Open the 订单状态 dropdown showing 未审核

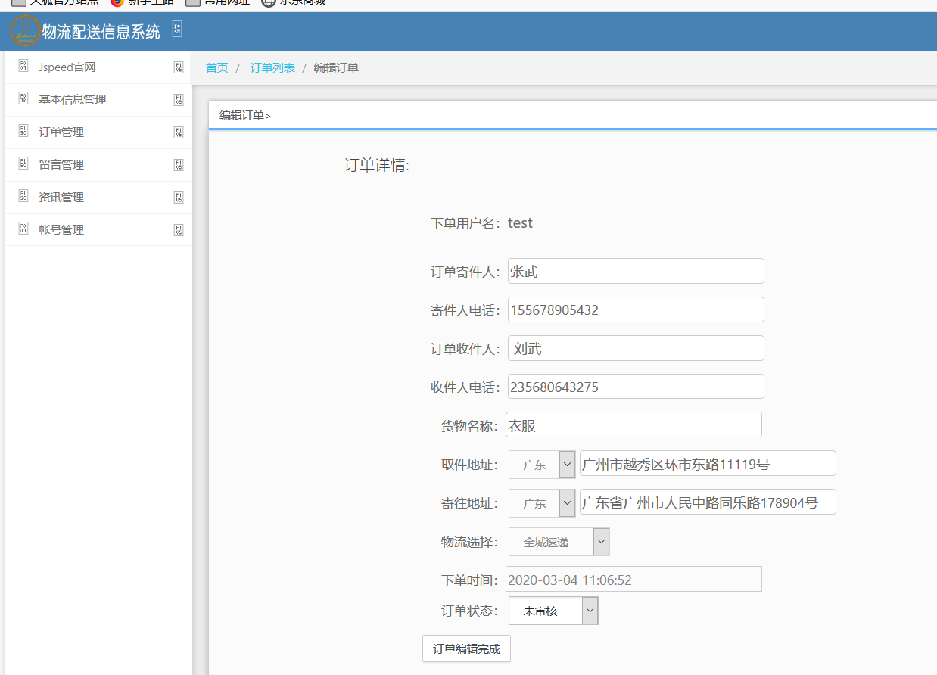coord(553,611)
